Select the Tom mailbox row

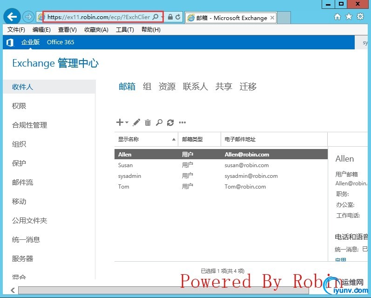pos(221,187)
